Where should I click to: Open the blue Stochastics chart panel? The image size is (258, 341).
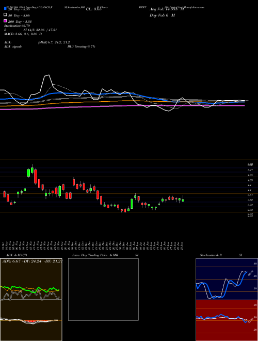click(227, 279)
